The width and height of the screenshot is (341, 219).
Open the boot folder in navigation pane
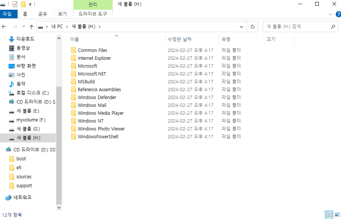pos(21,159)
